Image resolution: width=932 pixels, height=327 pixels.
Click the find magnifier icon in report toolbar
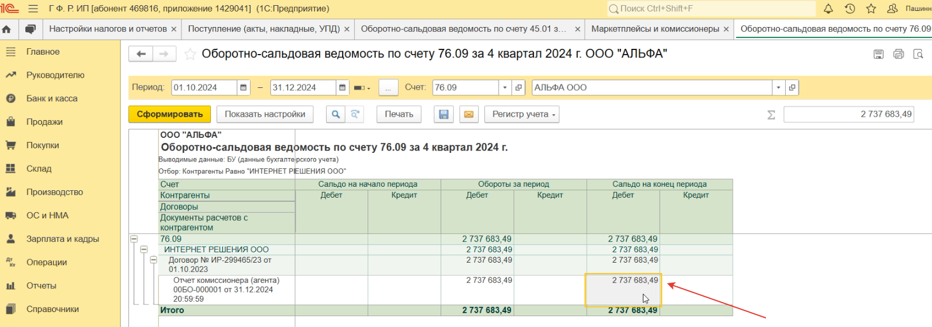[x=335, y=114]
